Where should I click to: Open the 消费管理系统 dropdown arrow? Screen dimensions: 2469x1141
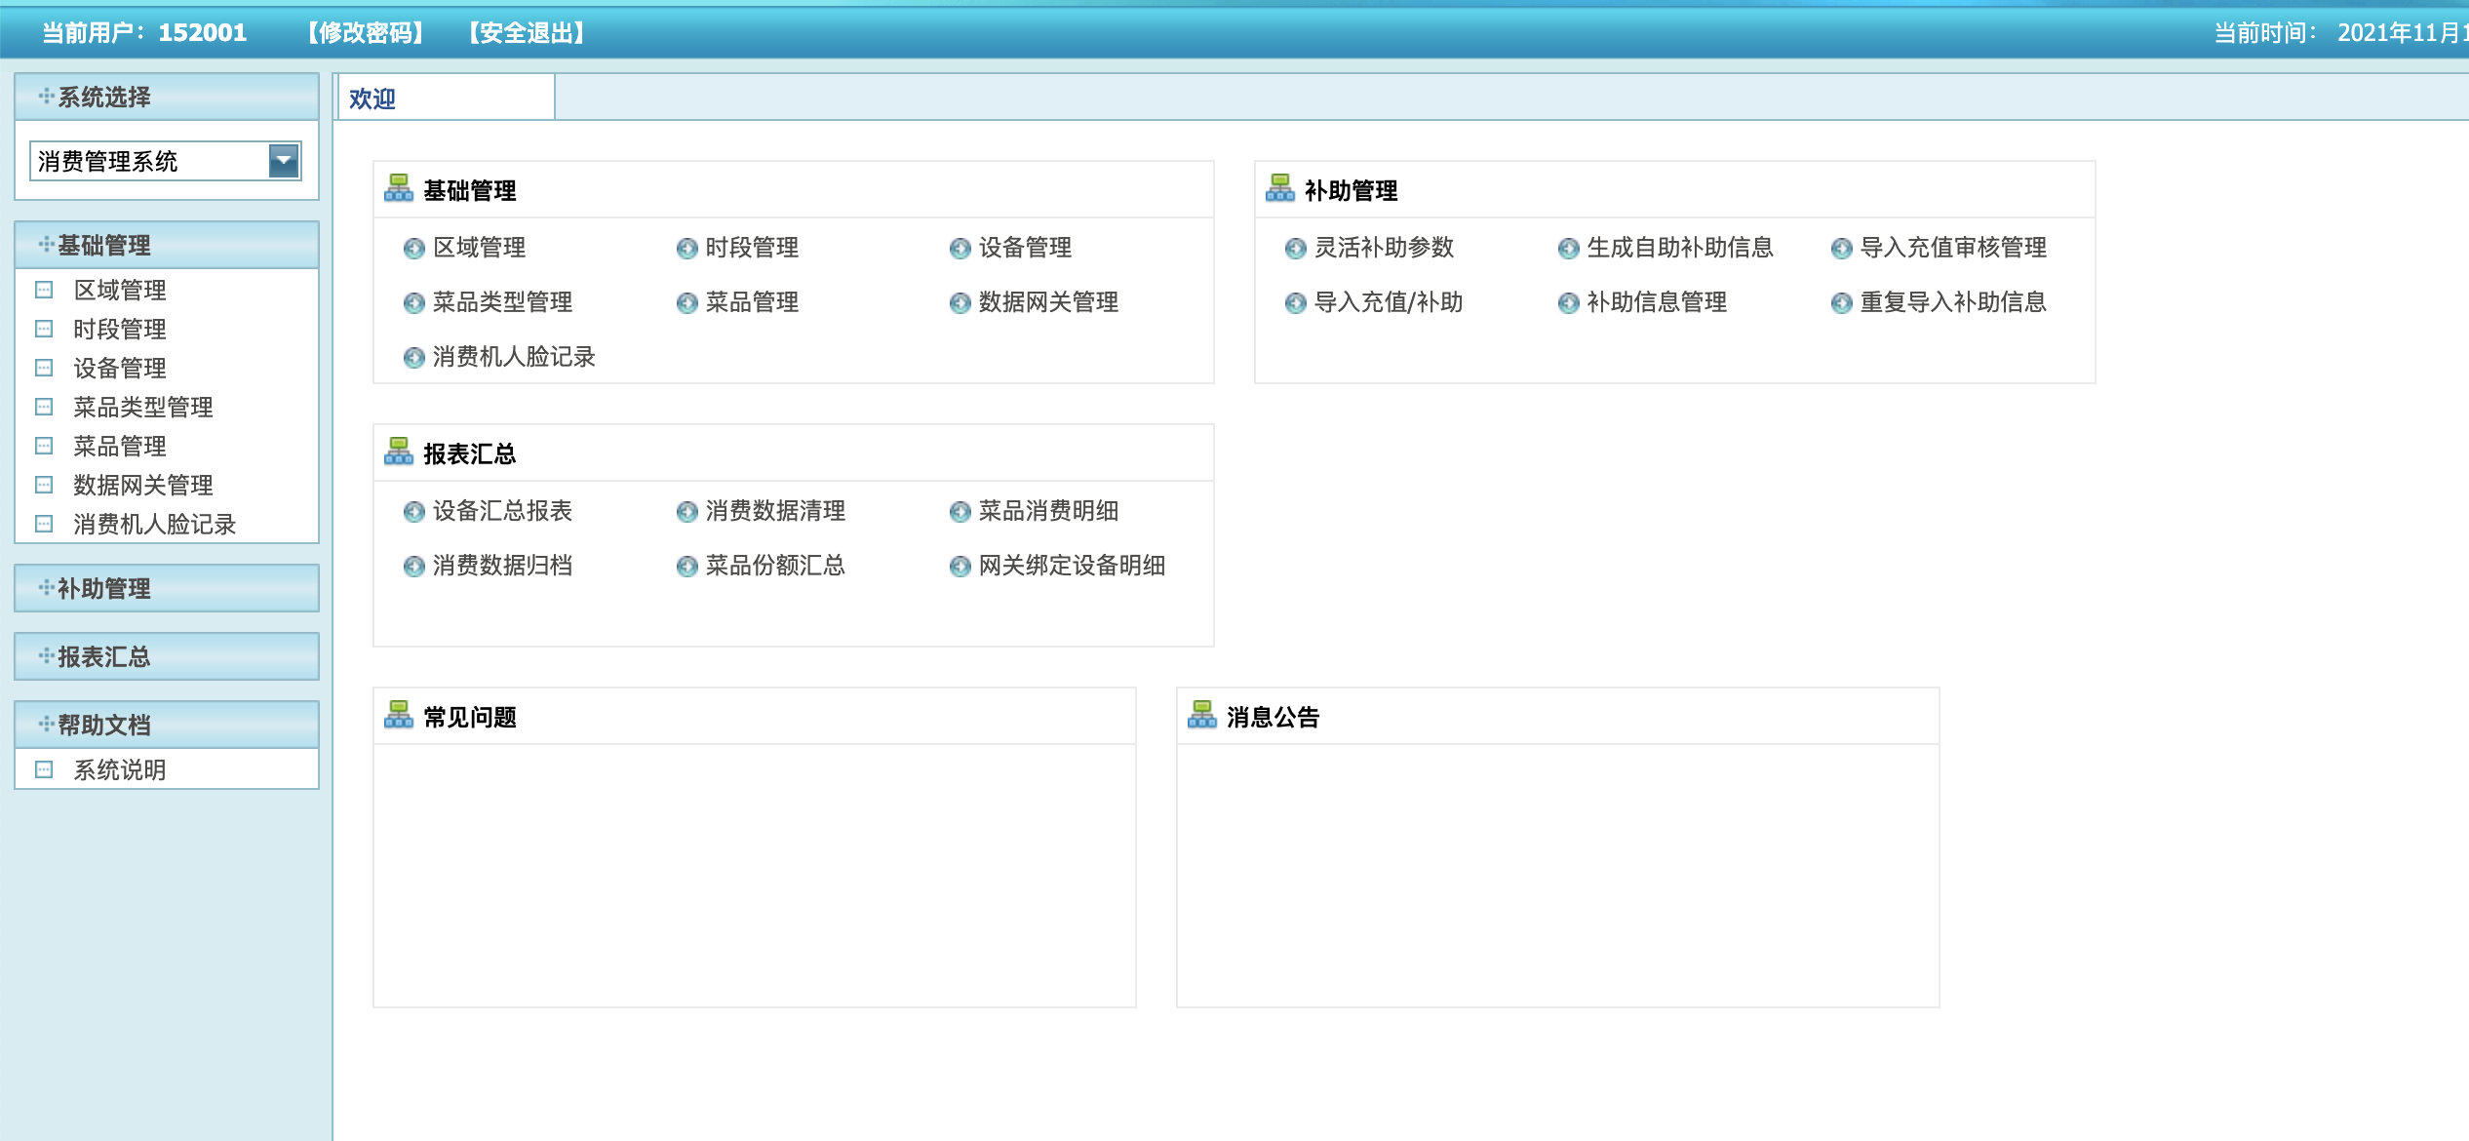tap(284, 161)
